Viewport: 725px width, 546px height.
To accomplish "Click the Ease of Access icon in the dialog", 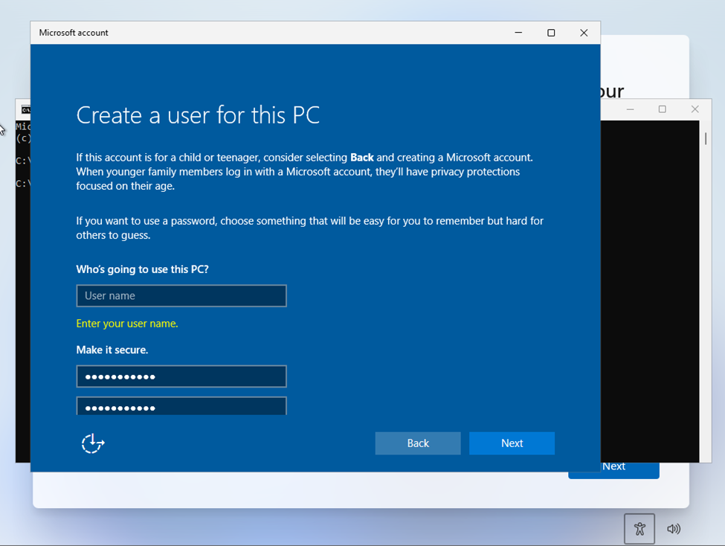I will click(92, 443).
